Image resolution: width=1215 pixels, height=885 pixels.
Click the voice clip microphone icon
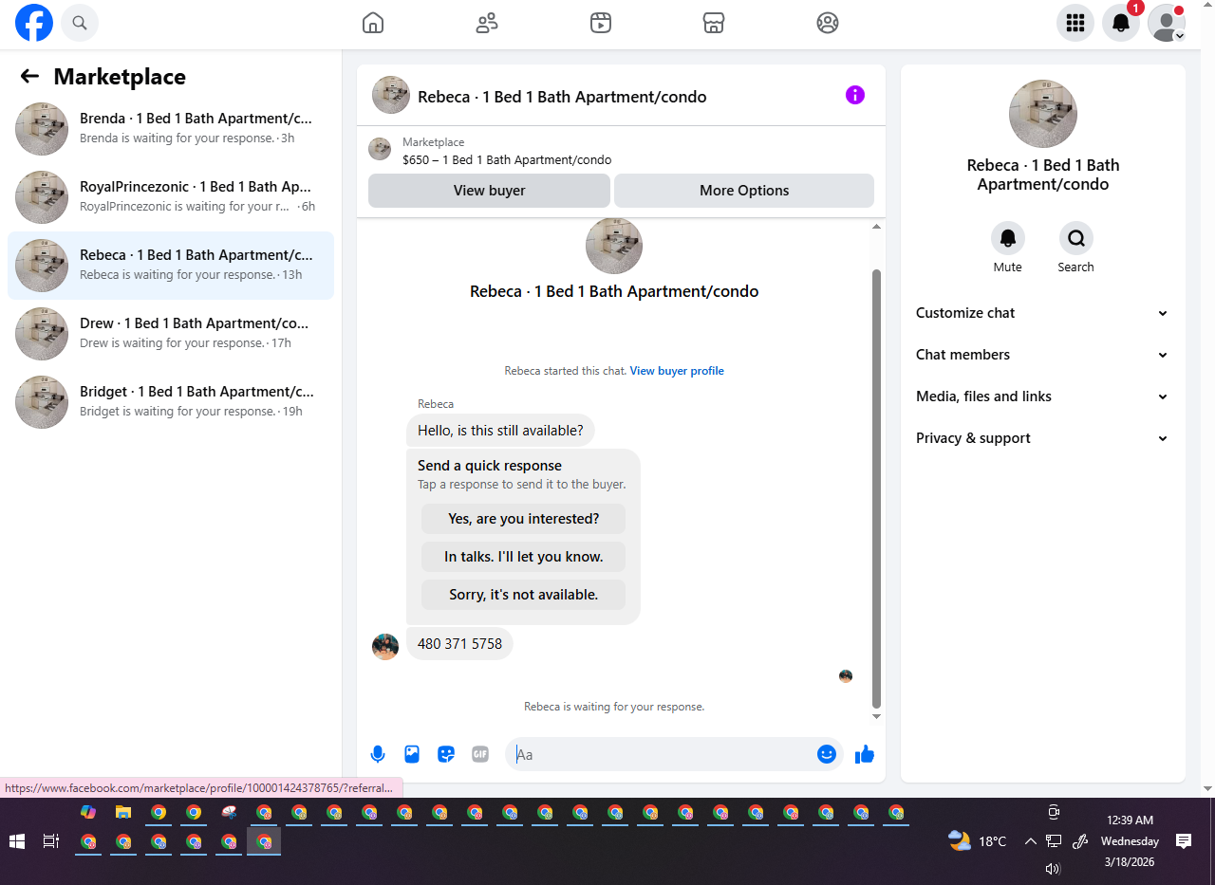tap(378, 754)
